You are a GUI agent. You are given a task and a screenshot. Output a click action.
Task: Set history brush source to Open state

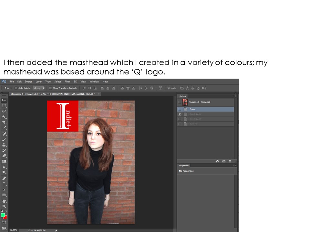[x=180, y=109]
